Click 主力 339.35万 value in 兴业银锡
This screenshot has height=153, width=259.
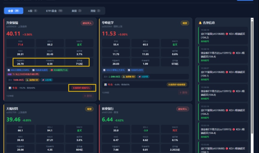click(x=19, y=80)
